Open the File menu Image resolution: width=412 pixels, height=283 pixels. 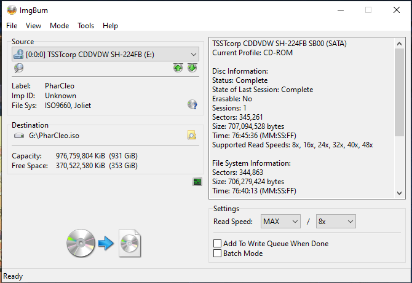(x=12, y=26)
